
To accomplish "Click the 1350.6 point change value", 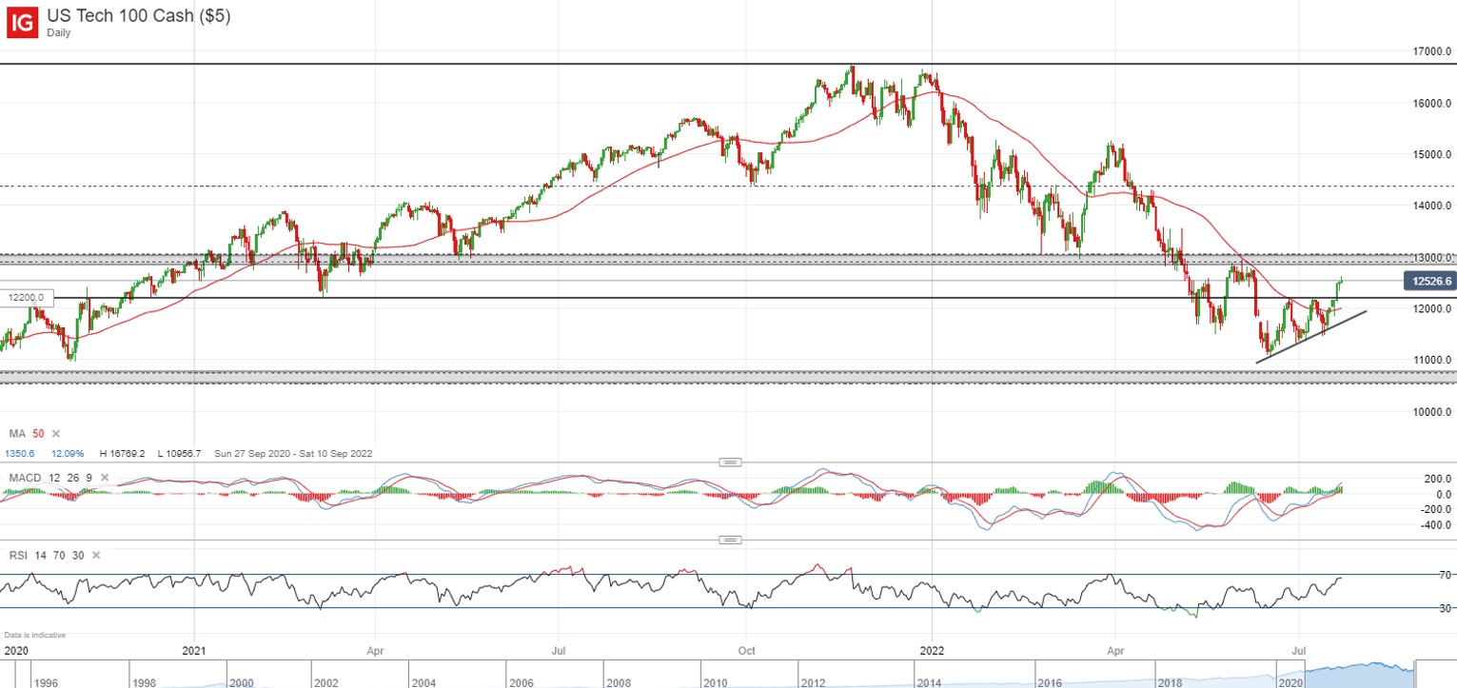I will 22,454.
